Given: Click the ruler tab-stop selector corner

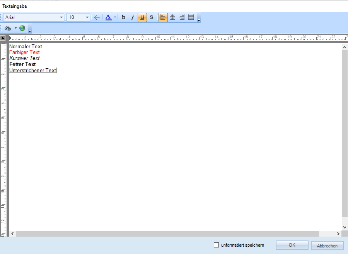Looking at the screenshot, I should pos(3,38).
